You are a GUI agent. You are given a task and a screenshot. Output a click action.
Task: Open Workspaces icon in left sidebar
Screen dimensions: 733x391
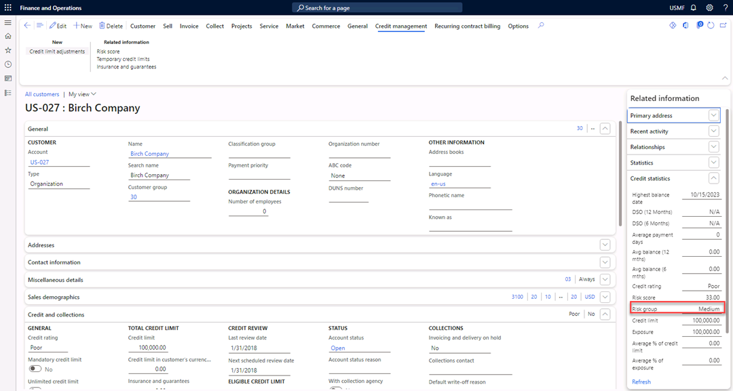click(x=8, y=79)
